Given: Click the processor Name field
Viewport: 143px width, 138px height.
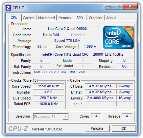Looking at the screenshot, I should click(67, 29).
